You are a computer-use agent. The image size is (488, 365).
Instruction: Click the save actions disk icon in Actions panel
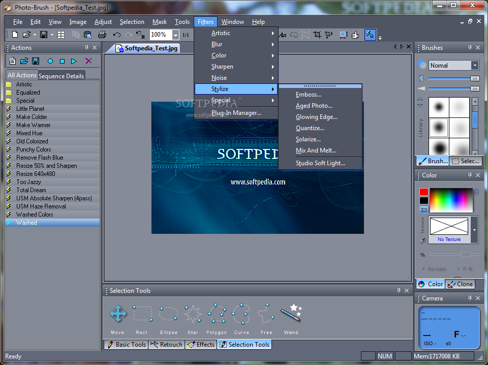click(x=36, y=61)
